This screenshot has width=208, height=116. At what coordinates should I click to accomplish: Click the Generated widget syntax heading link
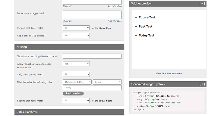point(148,84)
